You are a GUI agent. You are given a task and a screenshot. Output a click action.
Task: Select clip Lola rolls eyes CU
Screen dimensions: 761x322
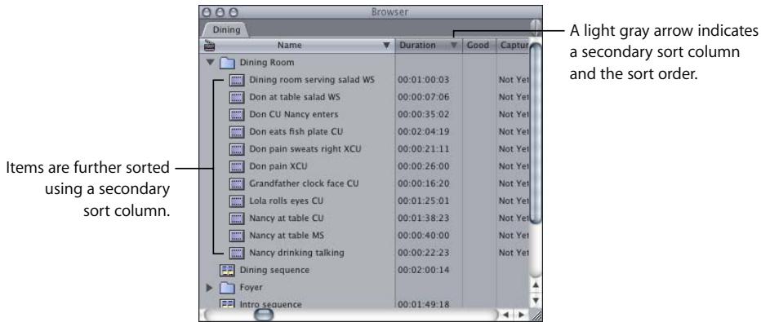(x=286, y=201)
